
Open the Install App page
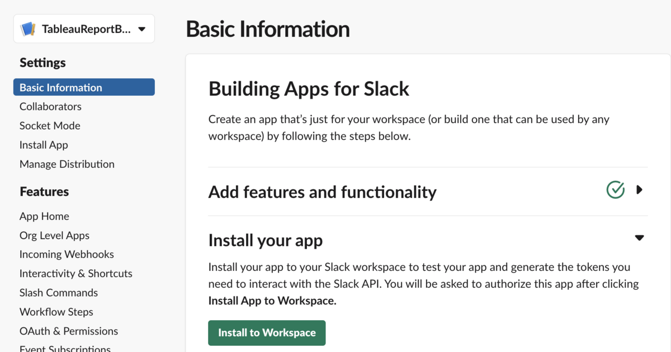tap(44, 145)
